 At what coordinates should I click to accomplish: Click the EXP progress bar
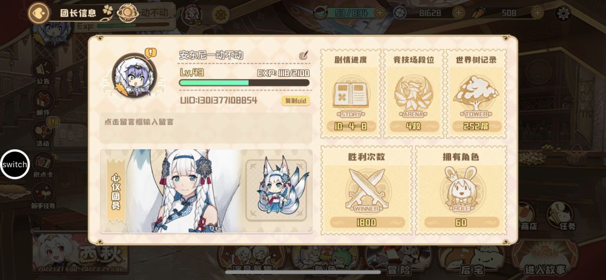(x=244, y=82)
